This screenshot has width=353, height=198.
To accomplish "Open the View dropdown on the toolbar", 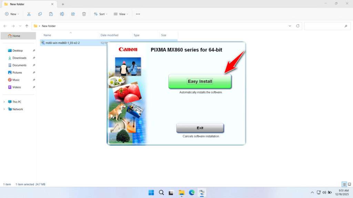I will click(121, 14).
